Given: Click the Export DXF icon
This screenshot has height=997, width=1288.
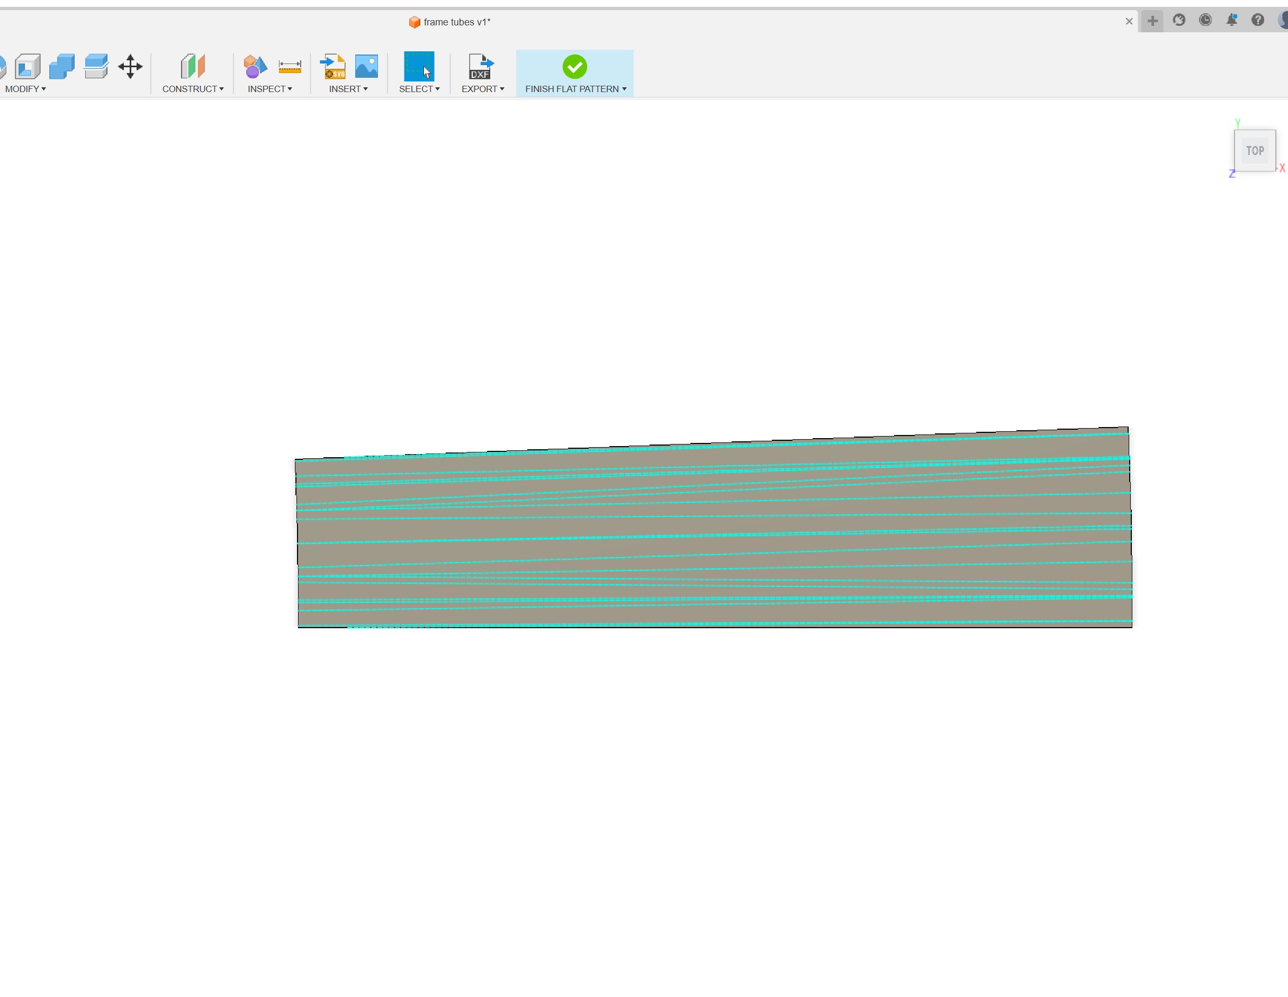Looking at the screenshot, I should pyautogui.click(x=481, y=67).
